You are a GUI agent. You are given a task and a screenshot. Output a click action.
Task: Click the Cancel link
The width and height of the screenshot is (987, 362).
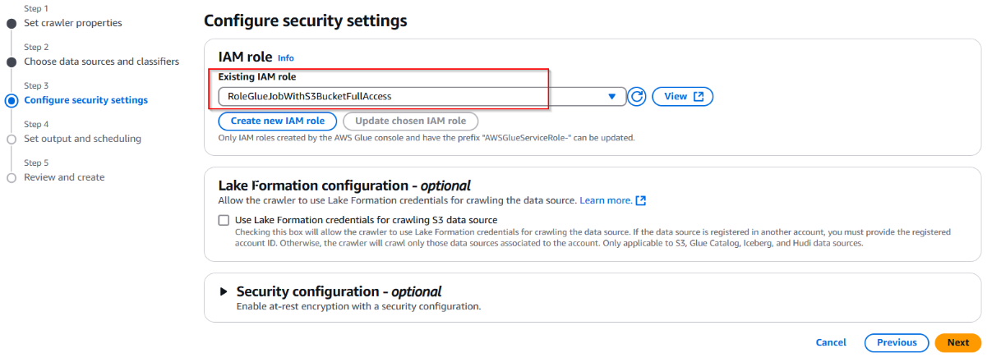831,342
